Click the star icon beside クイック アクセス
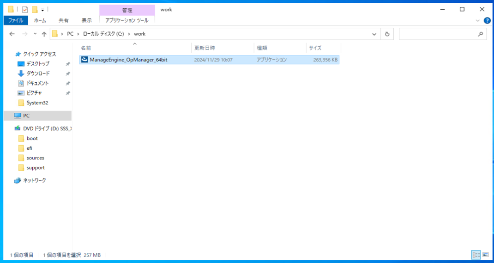Image resolution: width=494 pixels, height=263 pixels. [x=18, y=54]
